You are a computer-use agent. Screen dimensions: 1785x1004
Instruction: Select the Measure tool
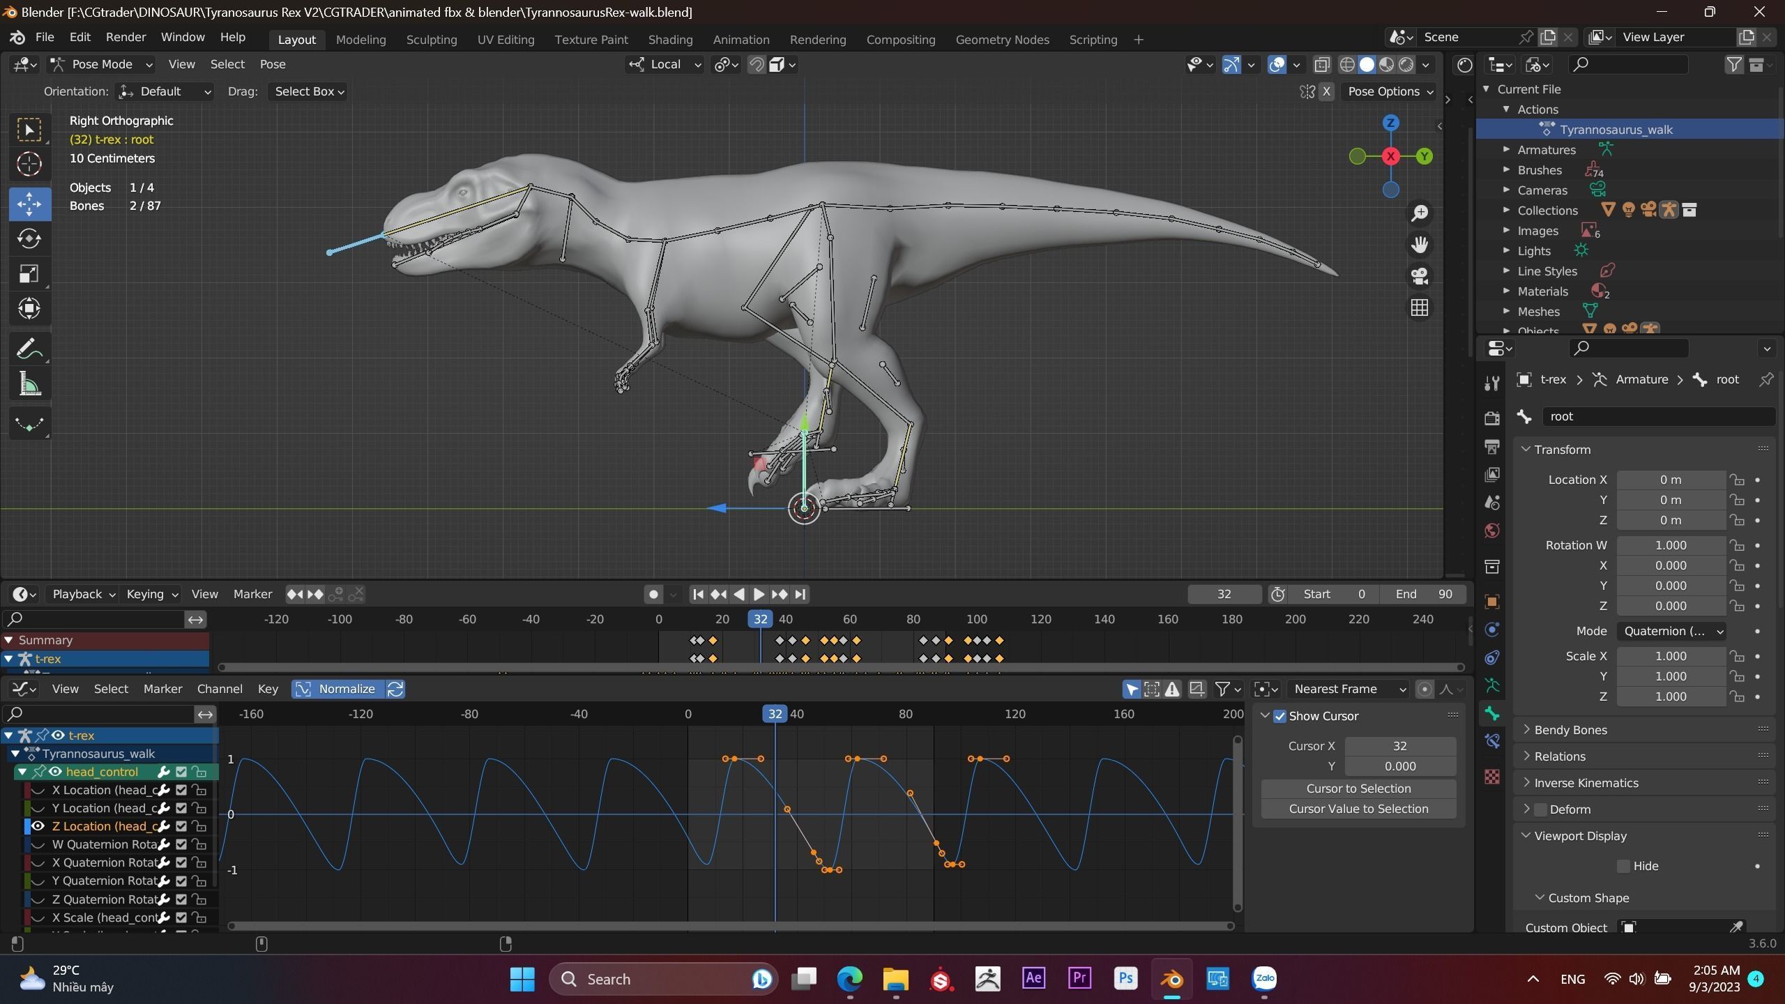coord(29,384)
